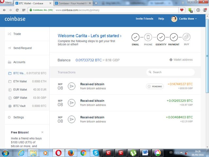Open the Speed Dial grid icon
Image resolution: width=209 pixels, height=157 pixels.
click(24, 10)
